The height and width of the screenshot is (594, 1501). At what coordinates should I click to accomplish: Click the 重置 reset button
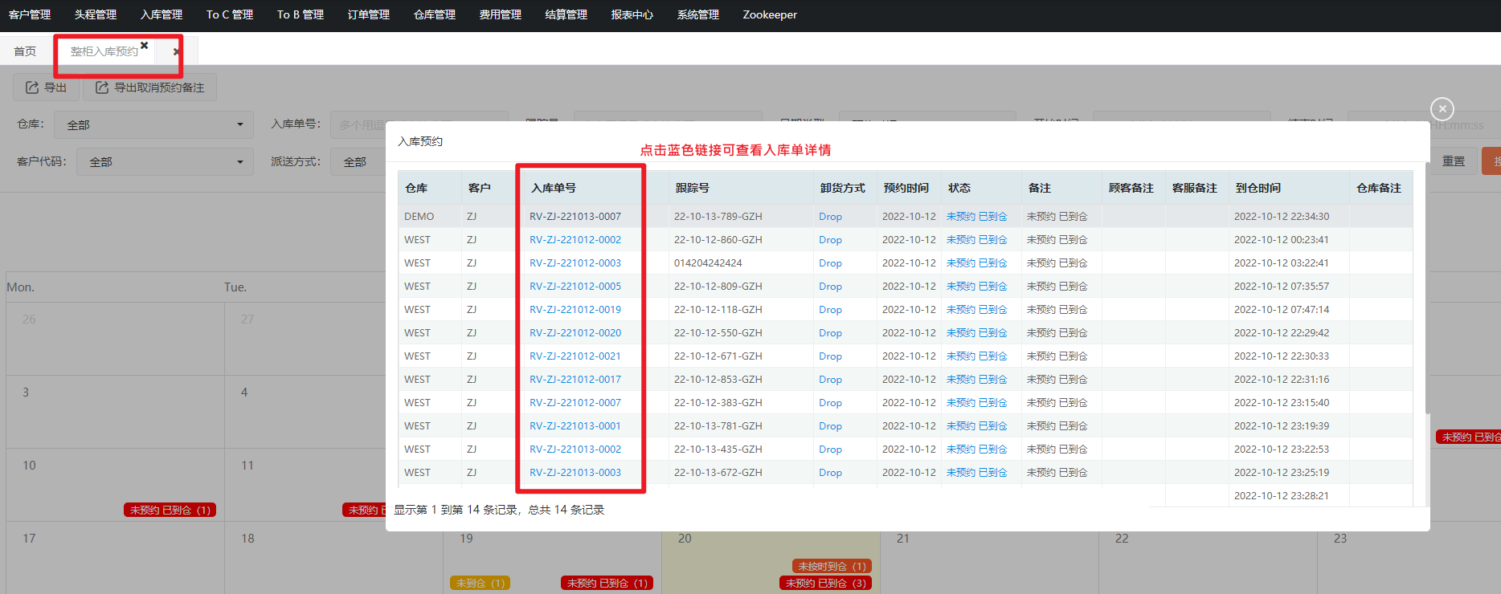(1453, 161)
